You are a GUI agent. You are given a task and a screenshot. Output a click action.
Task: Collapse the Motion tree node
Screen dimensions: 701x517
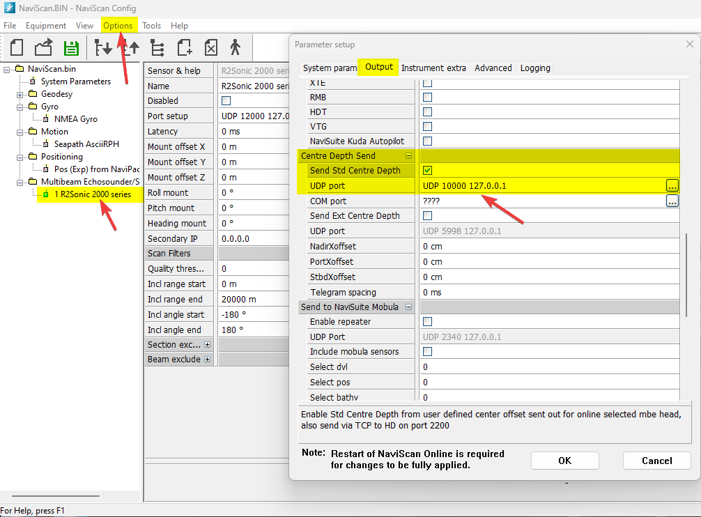(20, 132)
